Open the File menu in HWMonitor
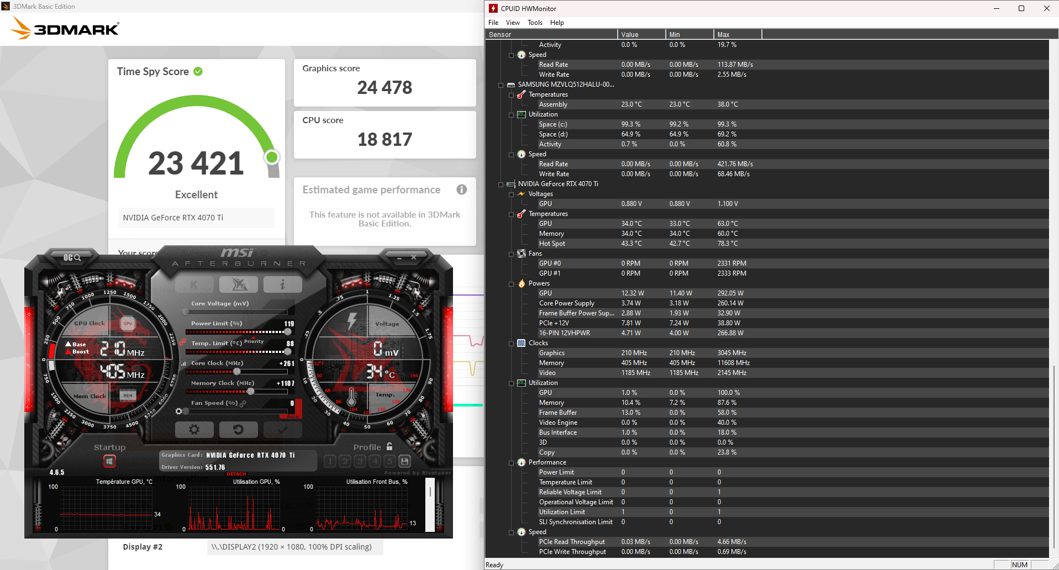 (493, 23)
